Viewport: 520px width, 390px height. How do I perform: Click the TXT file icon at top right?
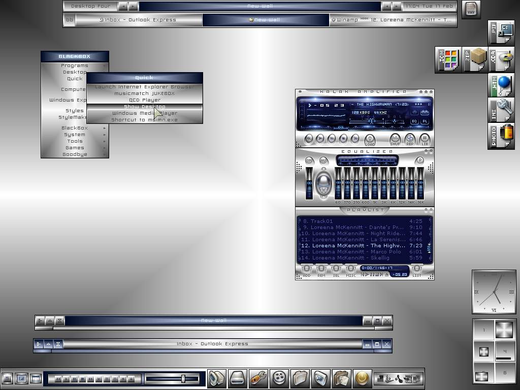(471, 9)
